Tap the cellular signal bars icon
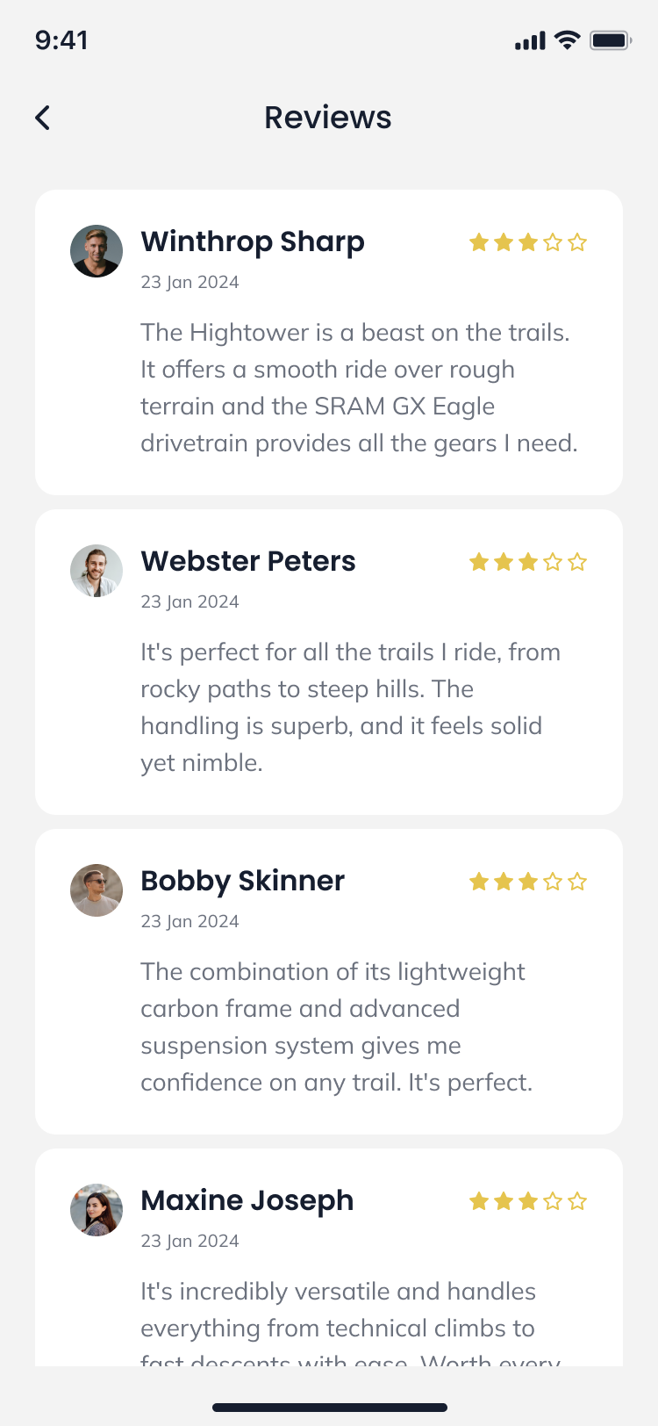 pos(530,41)
